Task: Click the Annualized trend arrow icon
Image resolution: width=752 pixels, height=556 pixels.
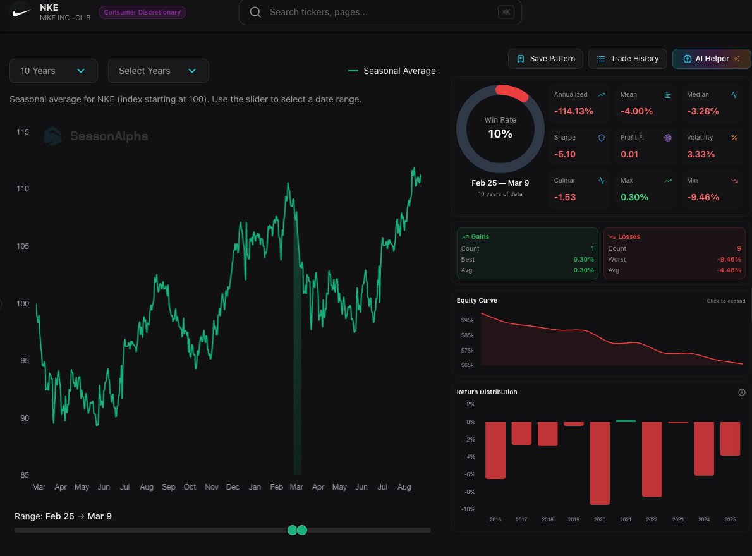Action: (x=602, y=95)
